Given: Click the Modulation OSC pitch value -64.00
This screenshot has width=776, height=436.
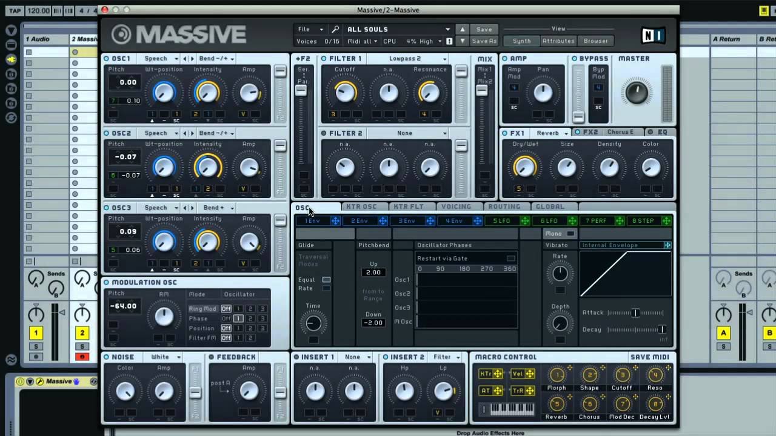Looking at the screenshot, I should coord(123,306).
